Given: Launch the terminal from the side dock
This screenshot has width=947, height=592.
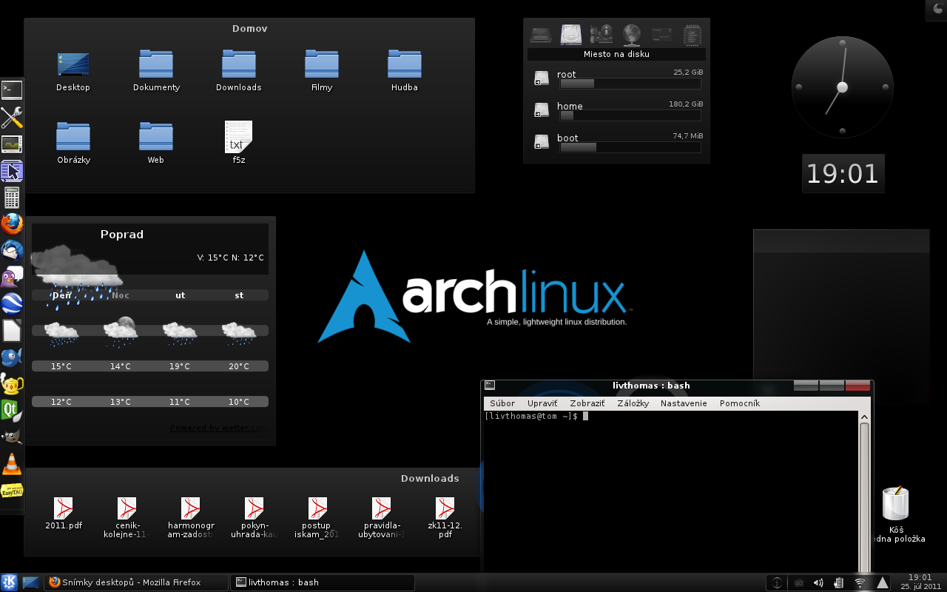Looking at the screenshot, I should point(12,90).
